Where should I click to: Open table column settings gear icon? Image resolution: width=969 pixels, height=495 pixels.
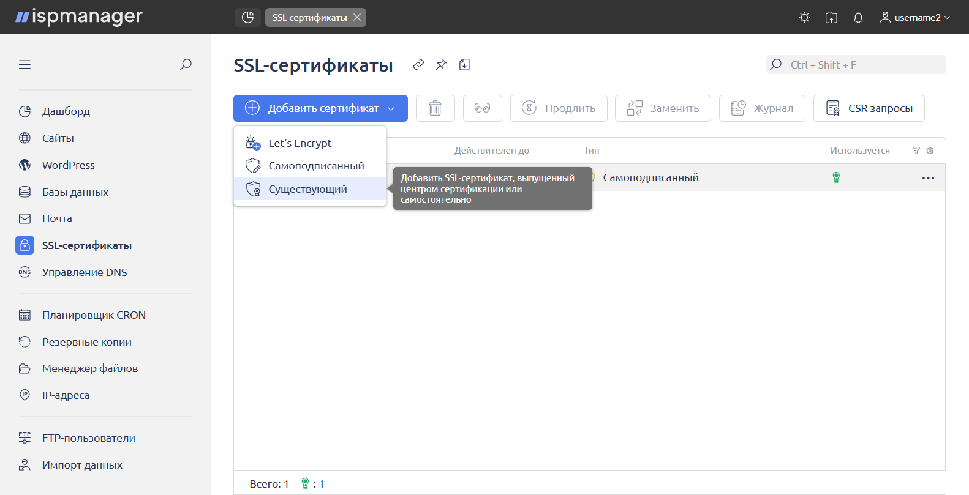point(930,151)
